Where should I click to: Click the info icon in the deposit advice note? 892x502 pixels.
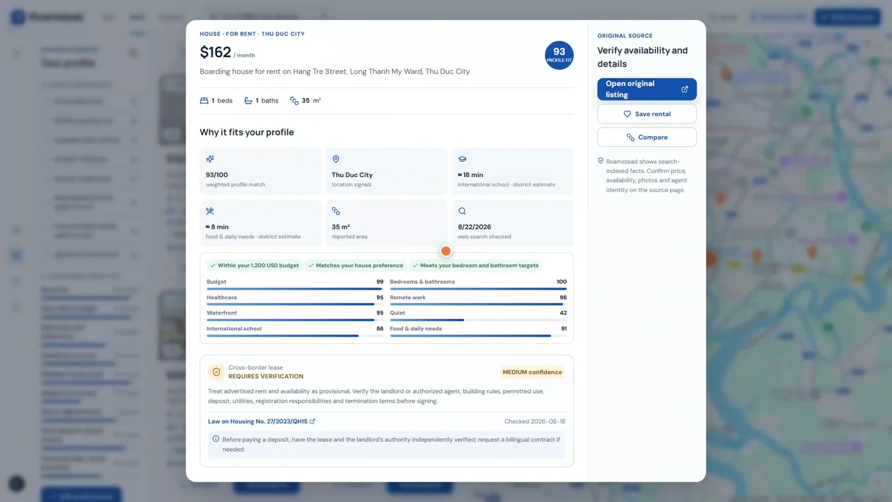[x=216, y=439]
